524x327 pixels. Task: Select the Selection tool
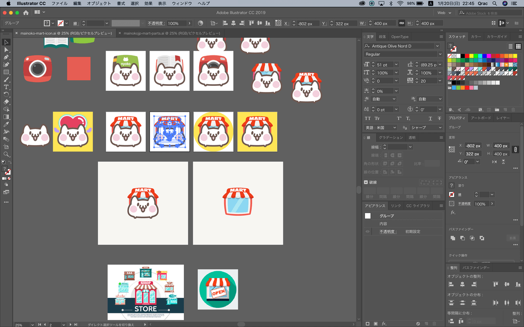coord(6,42)
